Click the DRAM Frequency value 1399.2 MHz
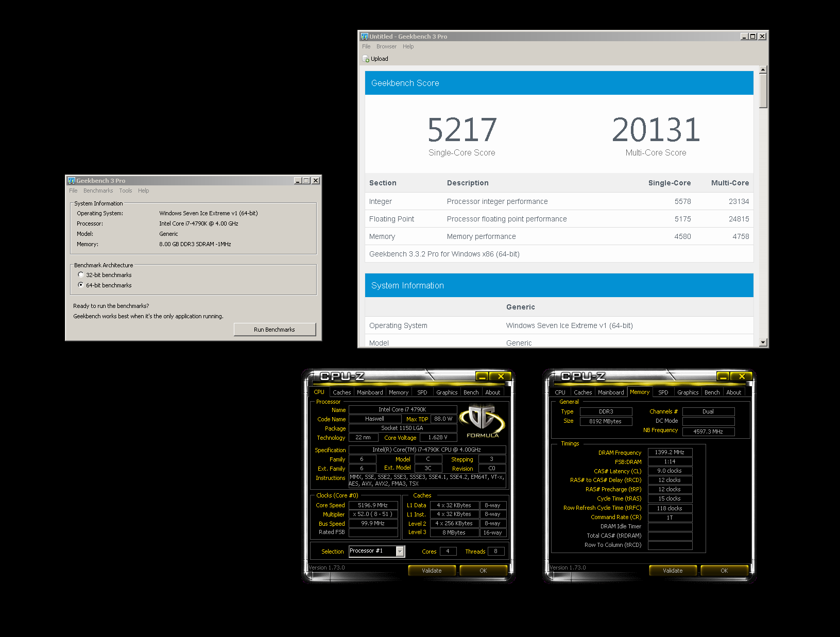 tap(670, 452)
